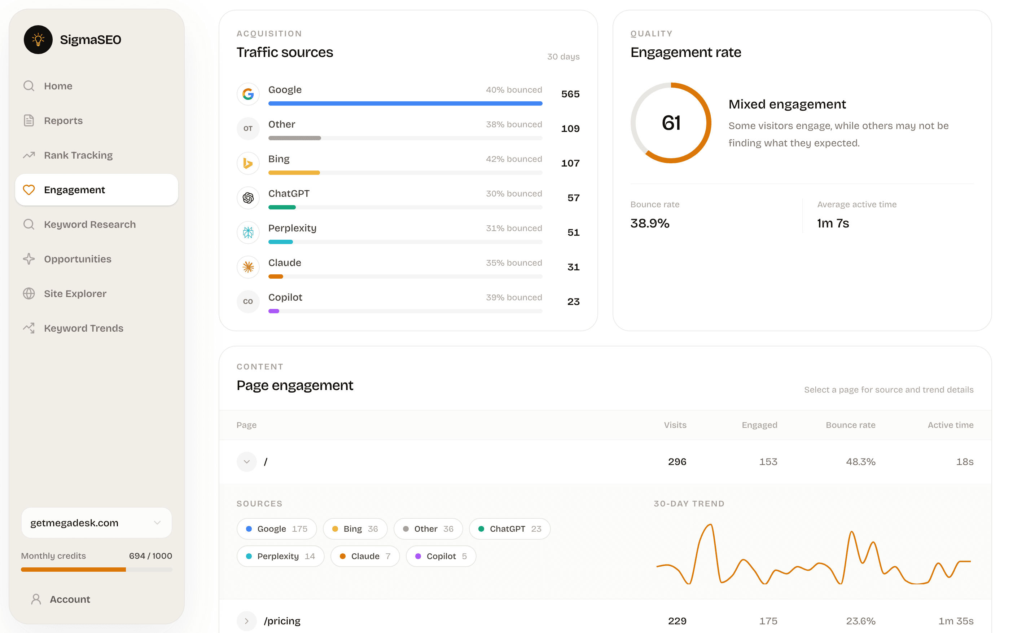Click the 48.3% bounce rate cell
Viewport: 1026px width, 633px height.
point(860,462)
